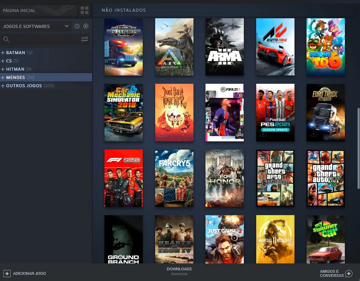
Task: Select the F1 2020 cover
Action: pos(123,178)
